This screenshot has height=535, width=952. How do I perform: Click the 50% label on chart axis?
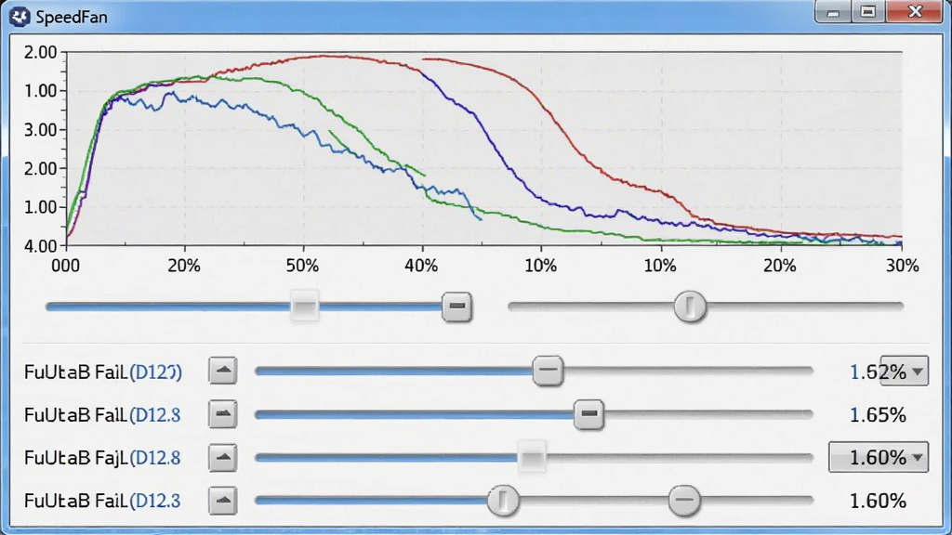coord(302,267)
